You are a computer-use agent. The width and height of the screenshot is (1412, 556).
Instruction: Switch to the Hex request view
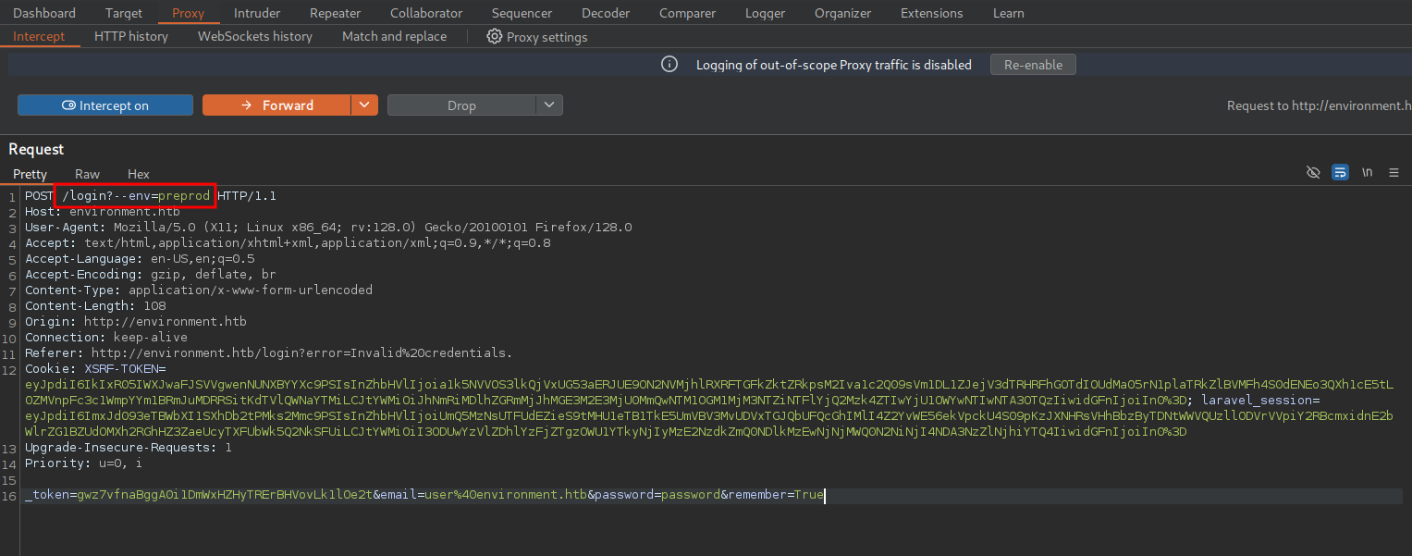click(x=139, y=174)
